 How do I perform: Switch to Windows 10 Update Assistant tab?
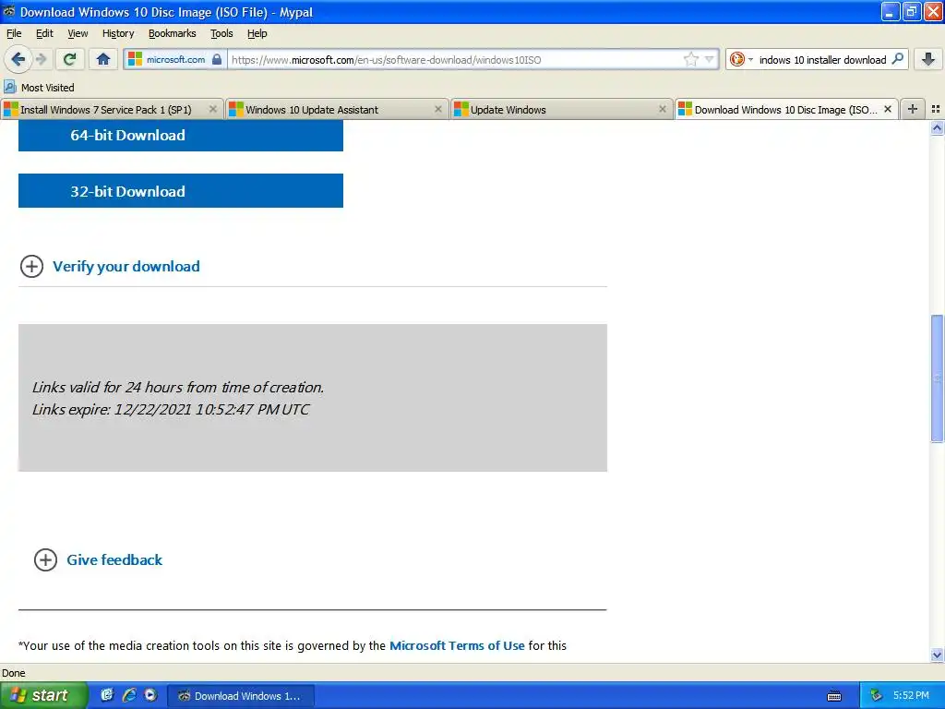tap(338, 109)
